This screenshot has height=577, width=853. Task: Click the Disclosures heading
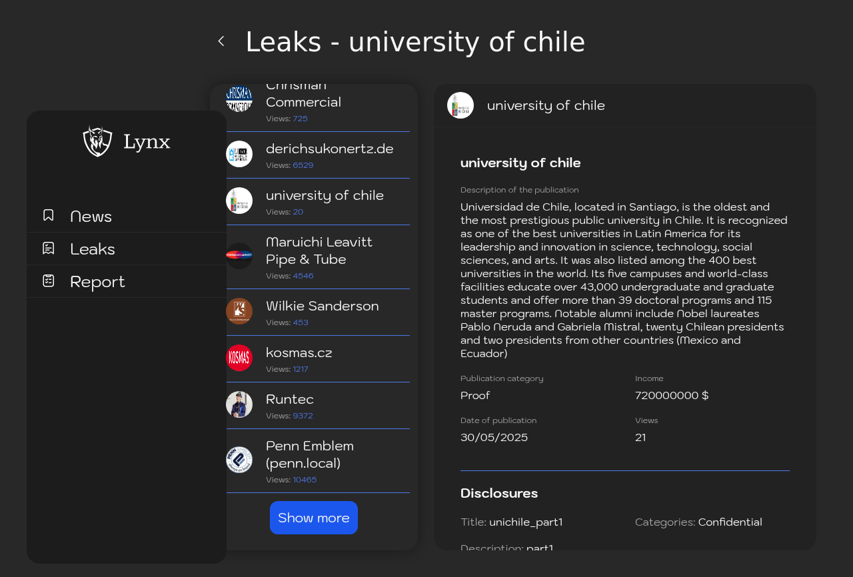tap(499, 494)
